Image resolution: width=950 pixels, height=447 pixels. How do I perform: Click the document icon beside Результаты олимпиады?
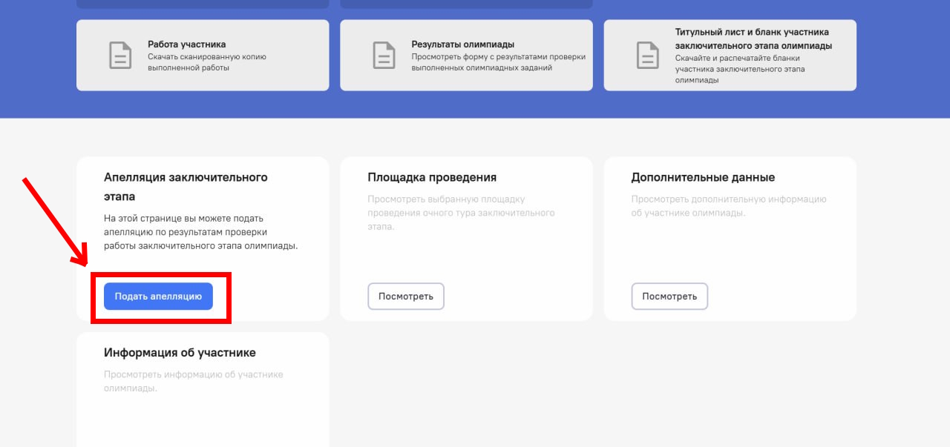point(384,56)
